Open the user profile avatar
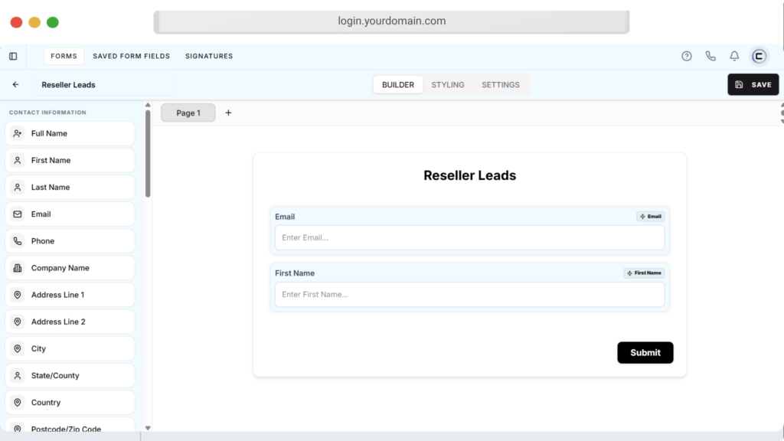Viewport: 784px width, 441px height. click(759, 56)
